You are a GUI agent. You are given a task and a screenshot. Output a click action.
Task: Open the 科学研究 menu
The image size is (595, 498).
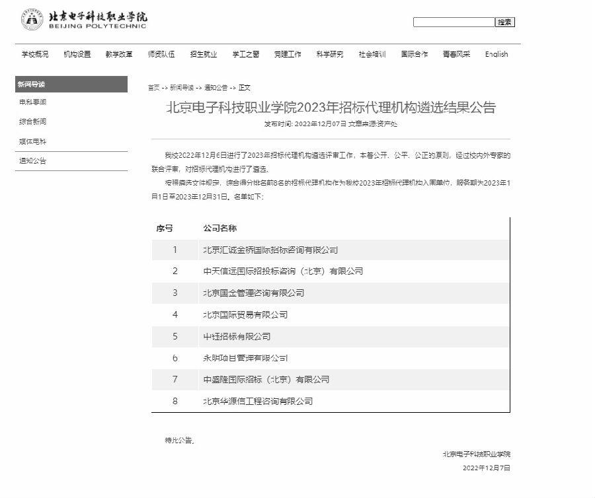pos(330,54)
